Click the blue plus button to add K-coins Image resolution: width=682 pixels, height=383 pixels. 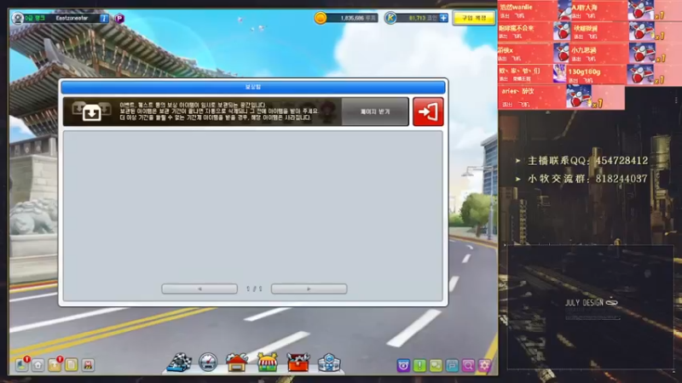pyautogui.click(x=443, y=18)
